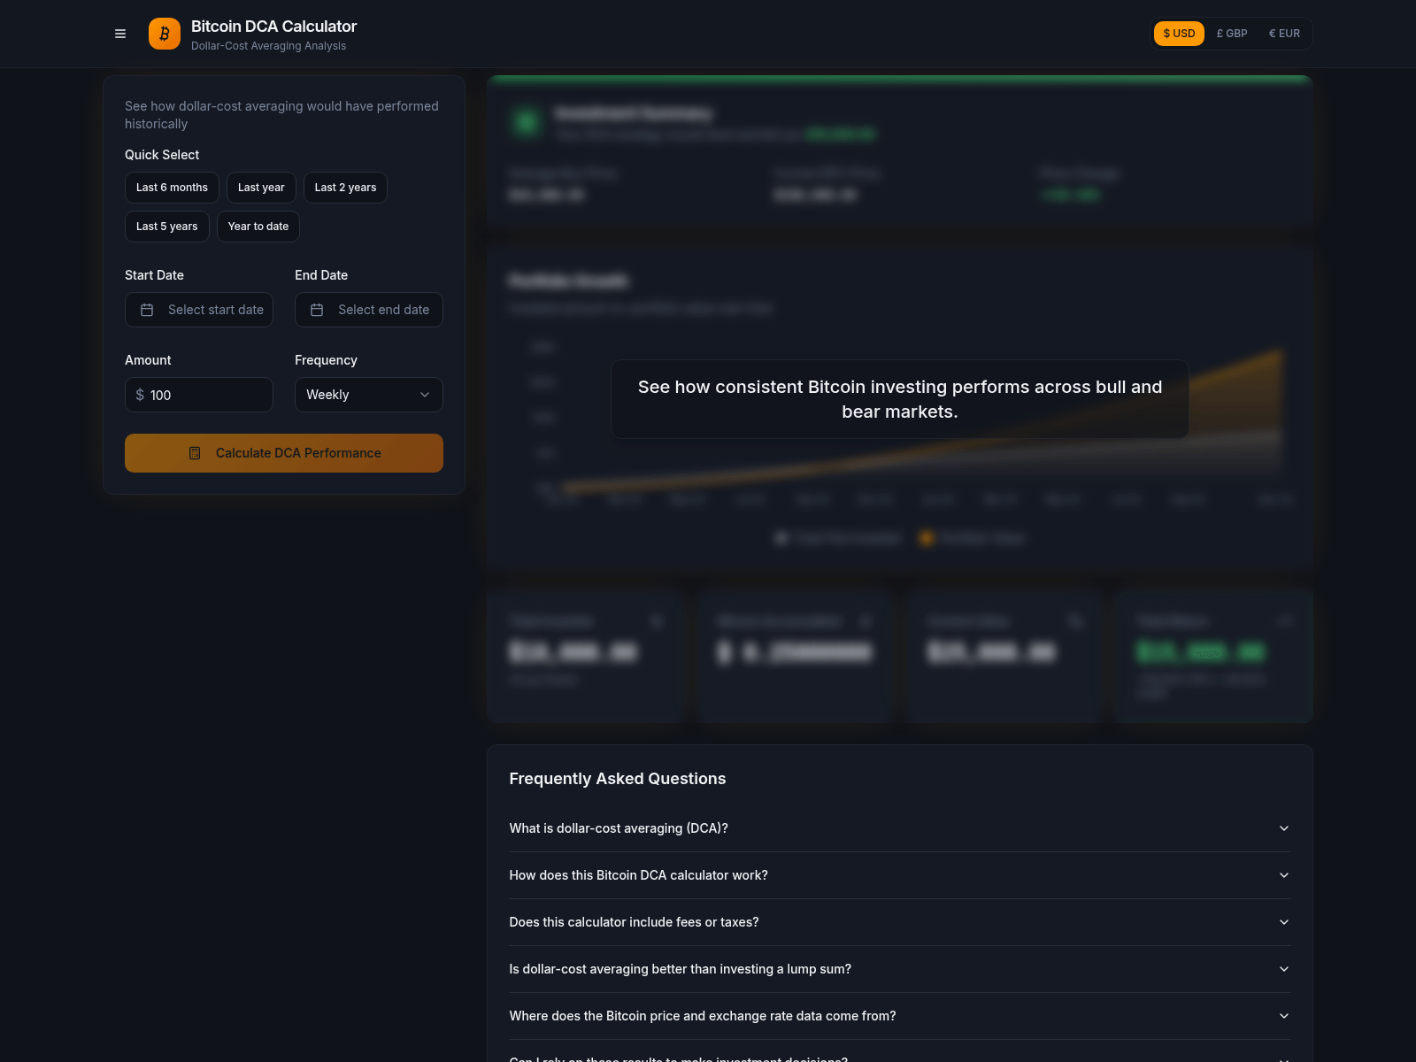Screen dimensions: 1416x1062
Task: Click the calculator icon on Calculate button
Action: [195, 453]
